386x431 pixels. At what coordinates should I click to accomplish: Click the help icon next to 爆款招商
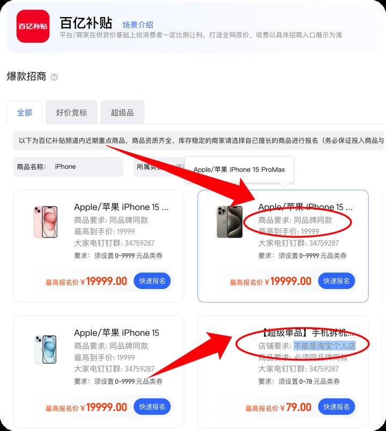pyautogui.click(x=54, y=77)
